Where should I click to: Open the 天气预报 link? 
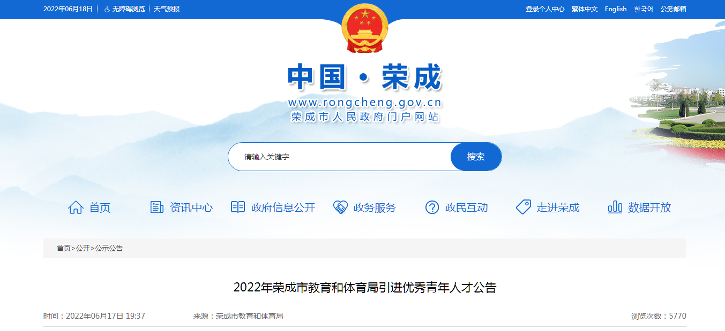167,9
